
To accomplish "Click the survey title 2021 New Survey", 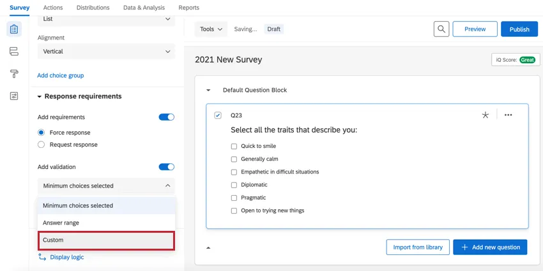I will 228,60.
